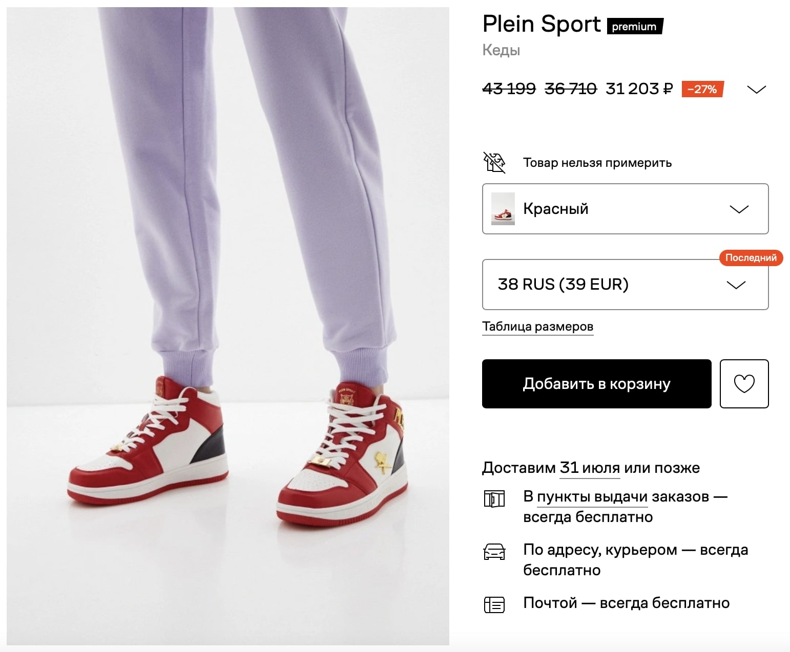Click the current price 31 203 ₽

638,89
